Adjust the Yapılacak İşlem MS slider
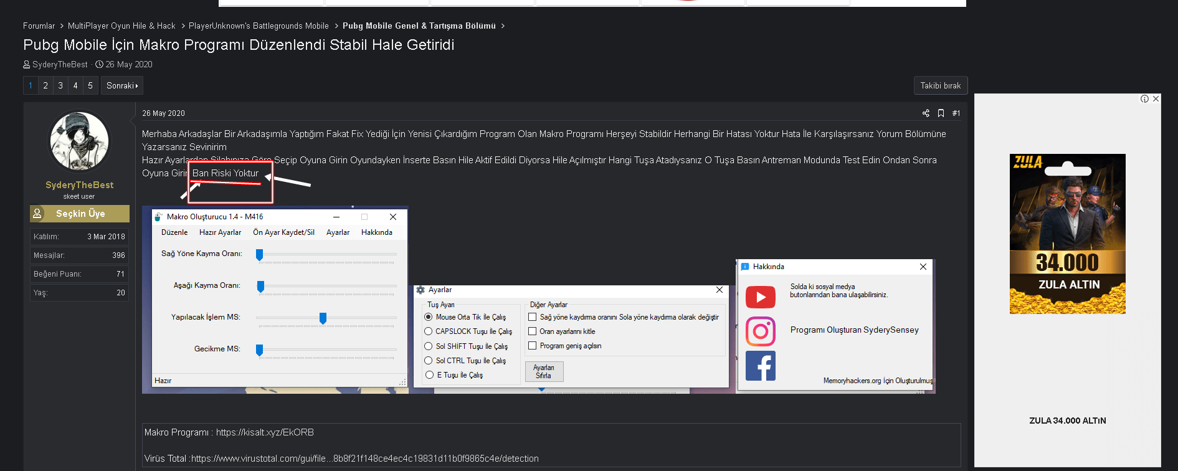This screenshot has width=1178, height=471. pyautogui.click(x=323, y=318)
